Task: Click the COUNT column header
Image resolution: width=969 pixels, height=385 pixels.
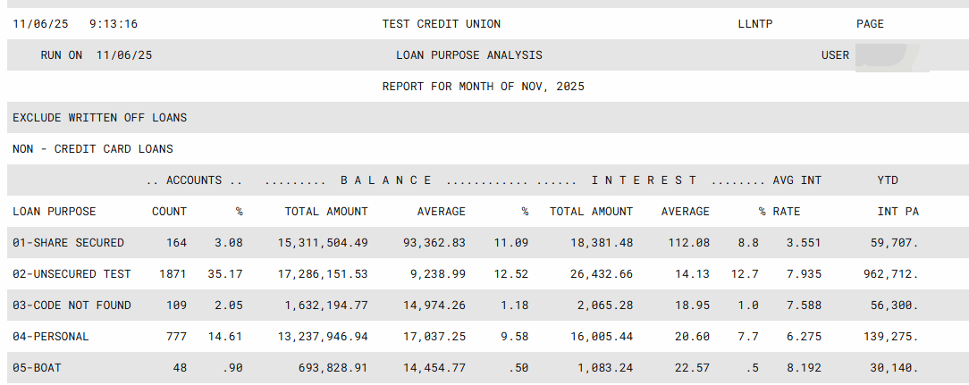Action: coord(169,212)
